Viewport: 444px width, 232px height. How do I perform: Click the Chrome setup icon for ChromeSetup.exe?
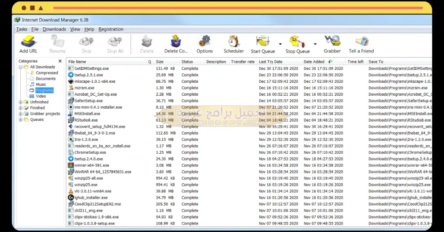(x=71, y=152)
